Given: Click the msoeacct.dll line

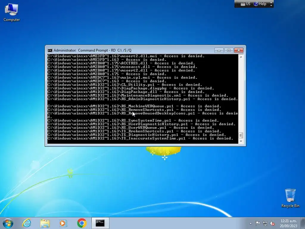Looking at the screenshot, I should tap(122, 67).
